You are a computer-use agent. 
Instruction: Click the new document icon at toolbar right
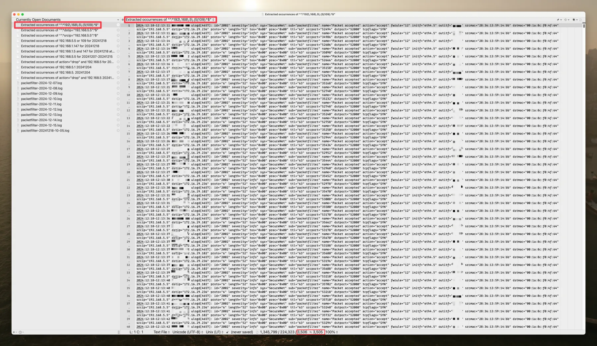[x=580, y=20]
